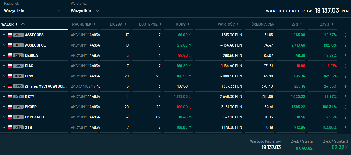The height and width of the screenshot is (155, 351).
Task: Open DIAG row actions menu
Action: [x=345, y=66]
